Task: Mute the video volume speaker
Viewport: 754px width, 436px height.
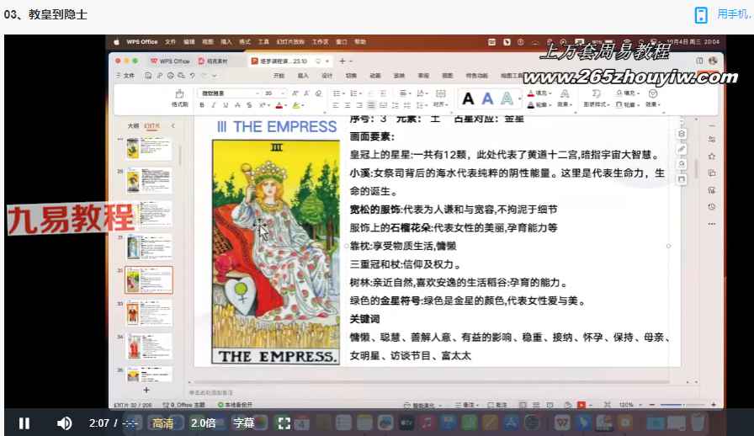Action: coord(64,423)
